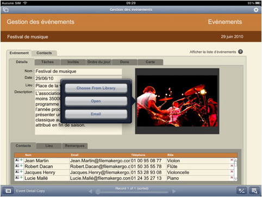Click the record navigation slider handle
This screenshot has height=197, width=262.
(x=98, y=192)
